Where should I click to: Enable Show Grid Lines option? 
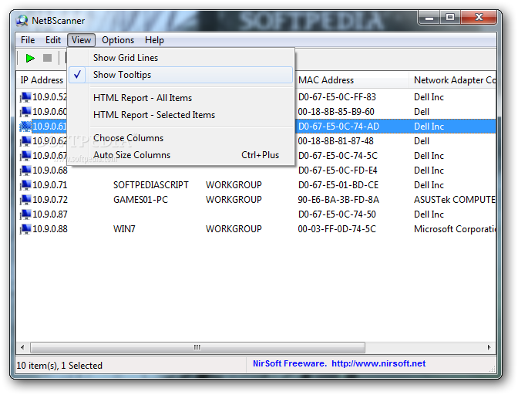[180, 58]
